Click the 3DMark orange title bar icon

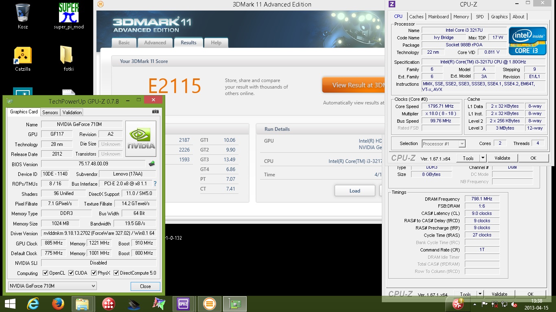pos(101,4)
